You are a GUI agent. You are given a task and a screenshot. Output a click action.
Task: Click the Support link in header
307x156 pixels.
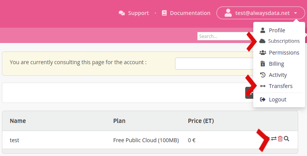click(x=138, y=13)
